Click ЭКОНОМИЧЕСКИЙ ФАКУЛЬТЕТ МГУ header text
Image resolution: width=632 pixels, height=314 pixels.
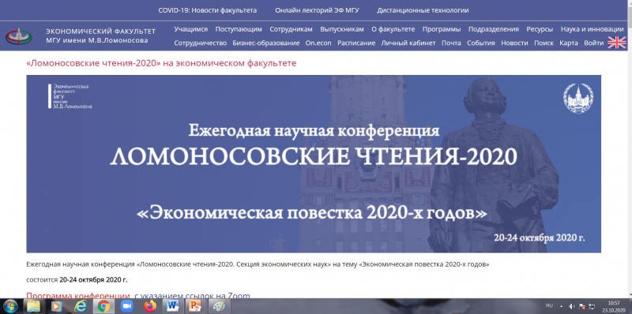[100, 36]
